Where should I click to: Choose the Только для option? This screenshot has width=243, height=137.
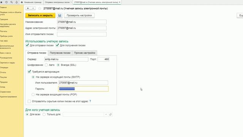click(x=44, y=115)
